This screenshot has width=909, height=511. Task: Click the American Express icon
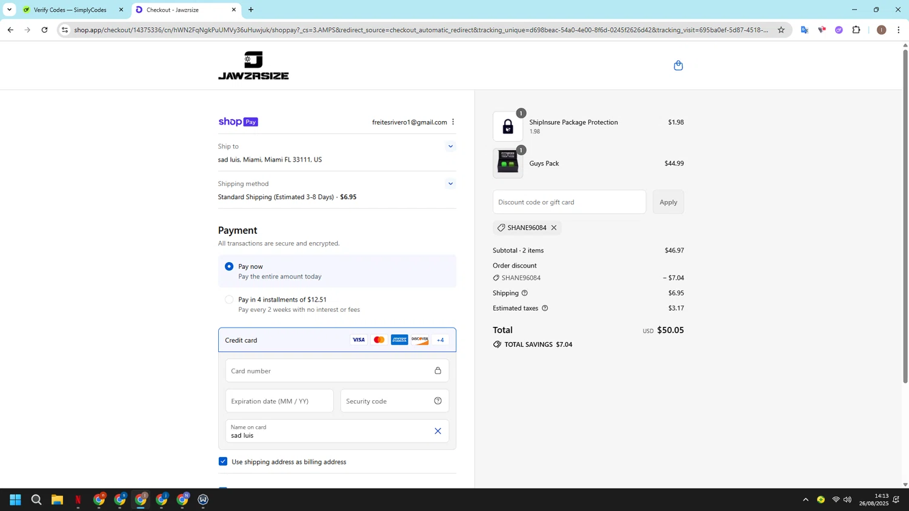399,340
